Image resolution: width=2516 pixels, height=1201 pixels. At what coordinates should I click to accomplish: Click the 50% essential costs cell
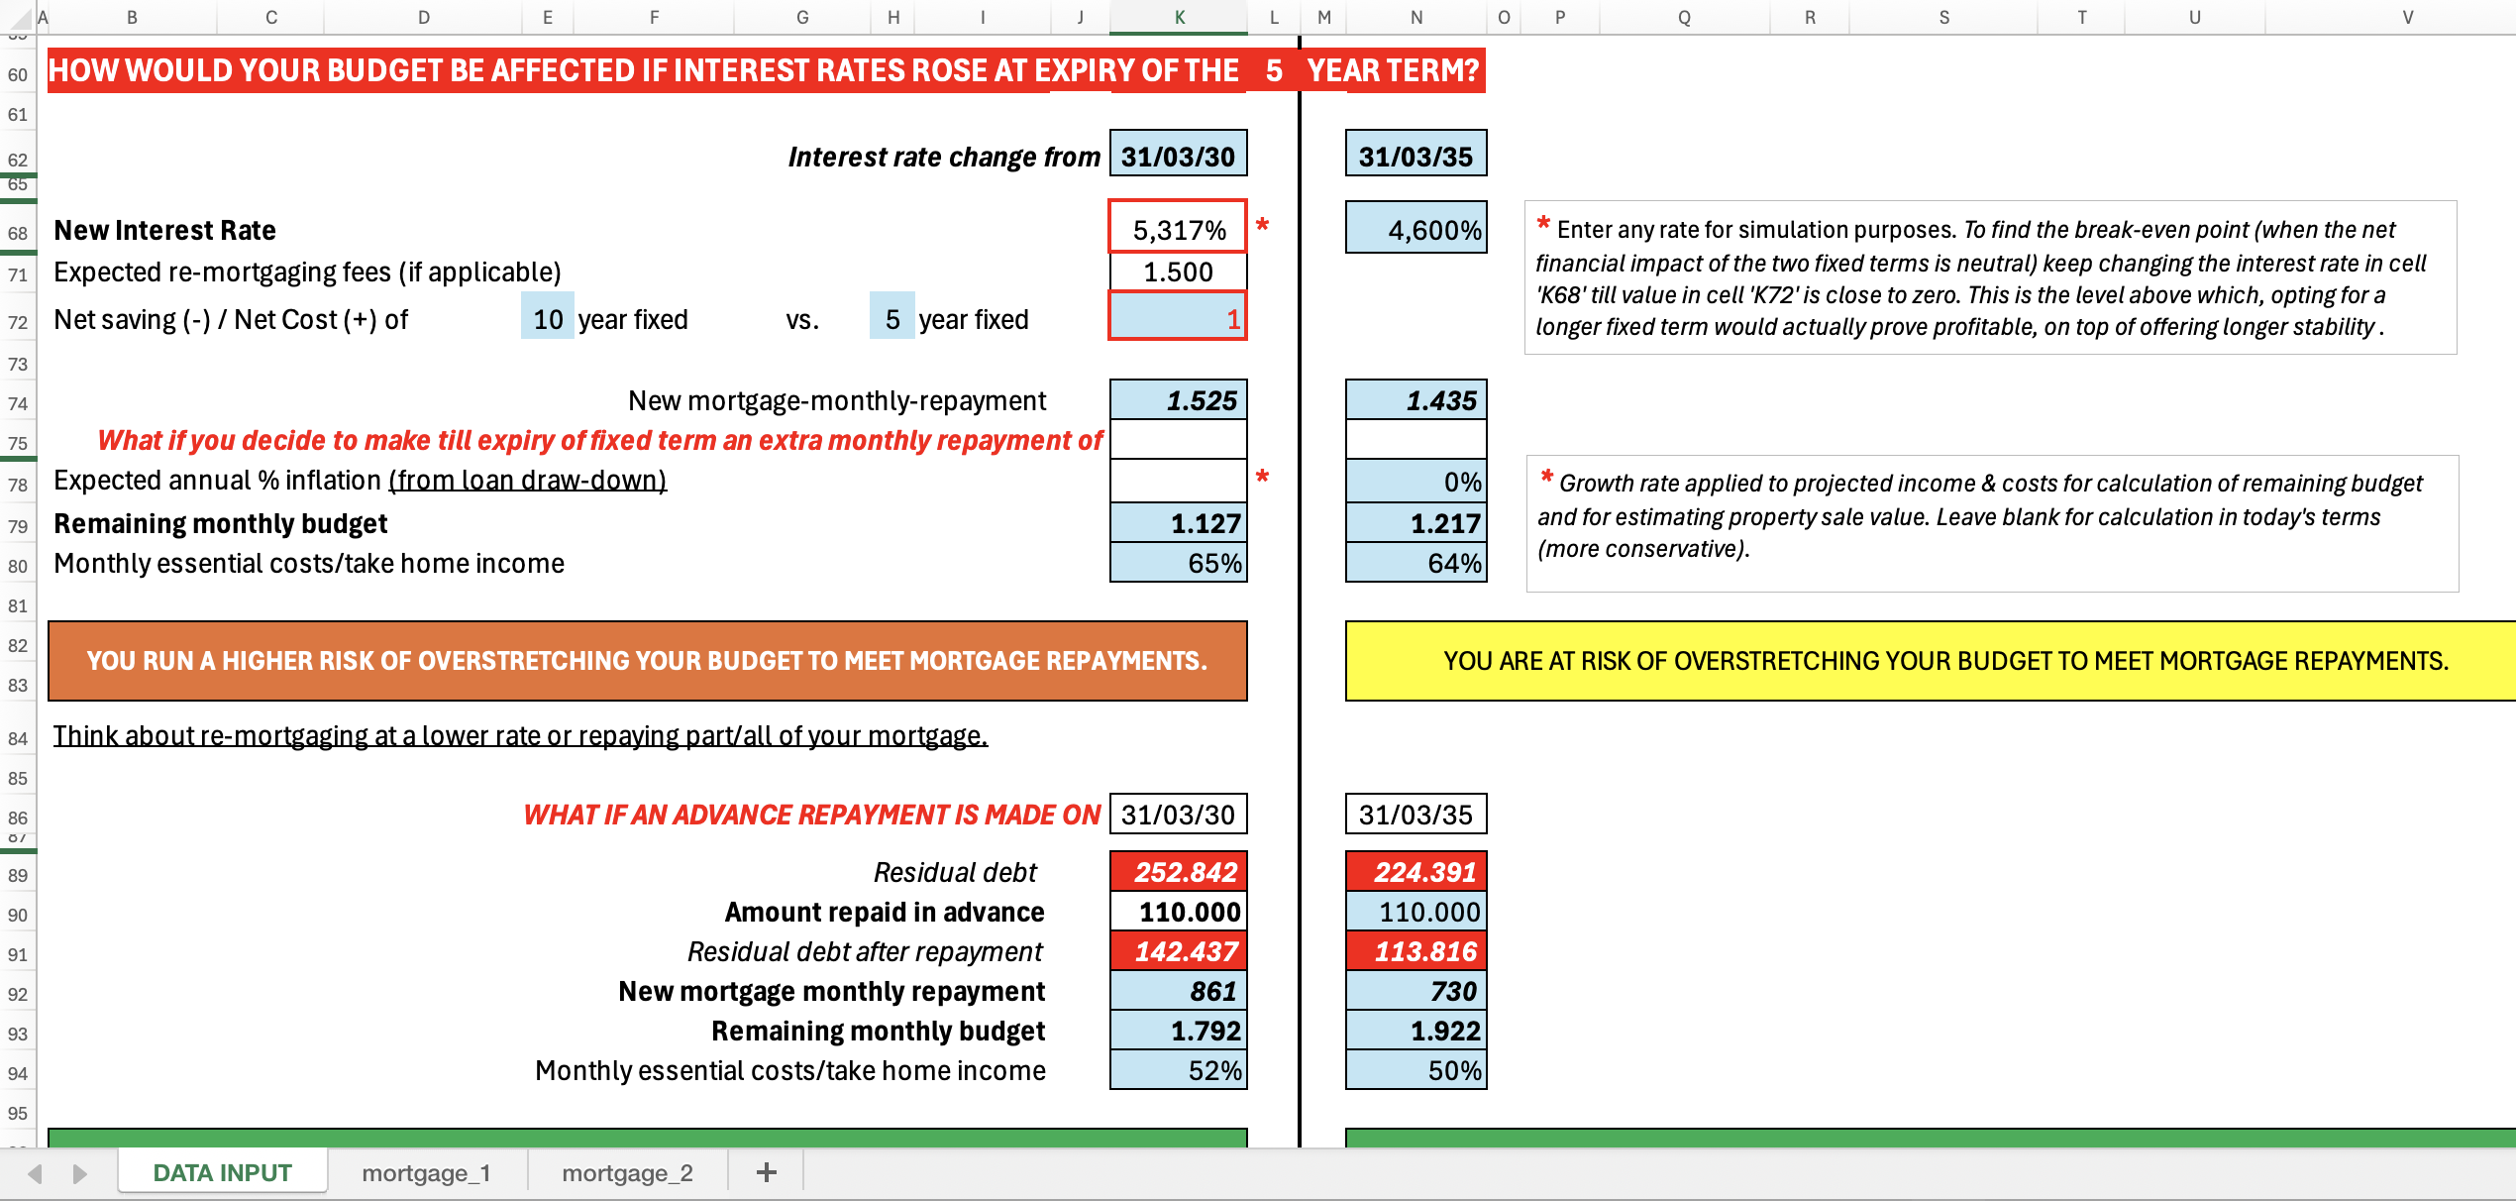(1415, 1069)
